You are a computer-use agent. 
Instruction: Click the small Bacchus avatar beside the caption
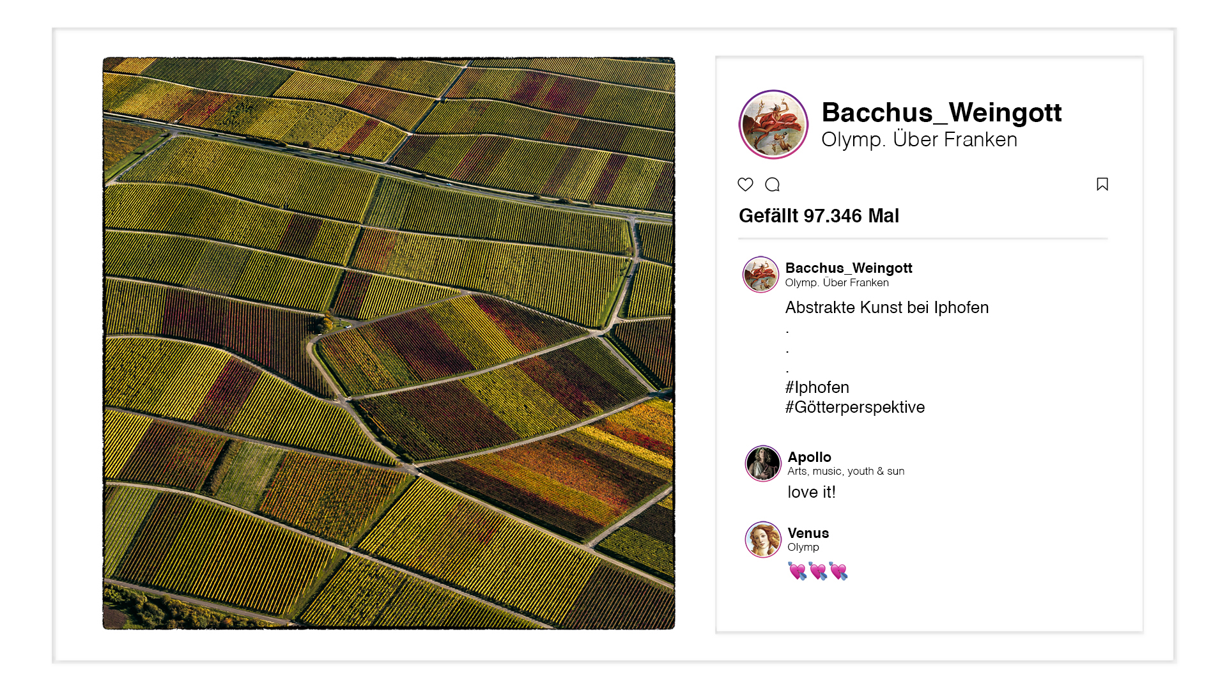coord(760,275)
